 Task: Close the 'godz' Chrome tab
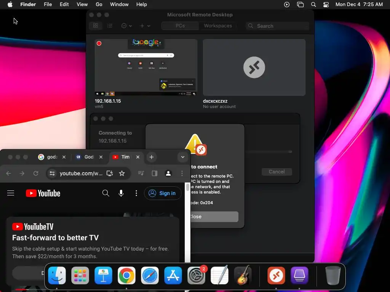[64, 157]
